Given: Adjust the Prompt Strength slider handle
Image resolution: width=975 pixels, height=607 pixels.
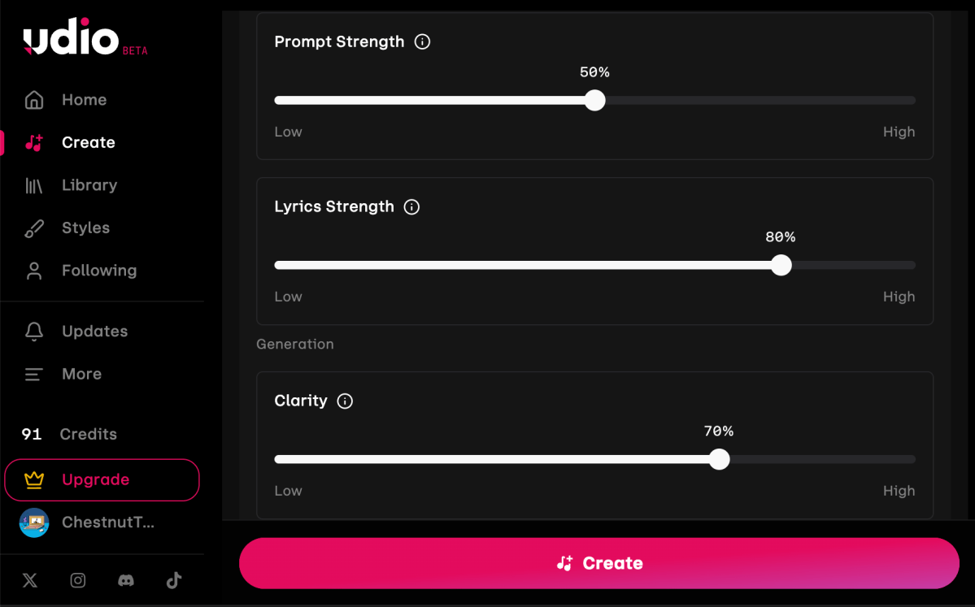Looking at the screenshot, I should [594, 100].
